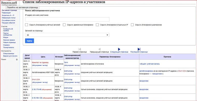Enable Скрыть временные блокировки checkbox
The width and height of the screenshot is (197, 101).
[64, 25]
